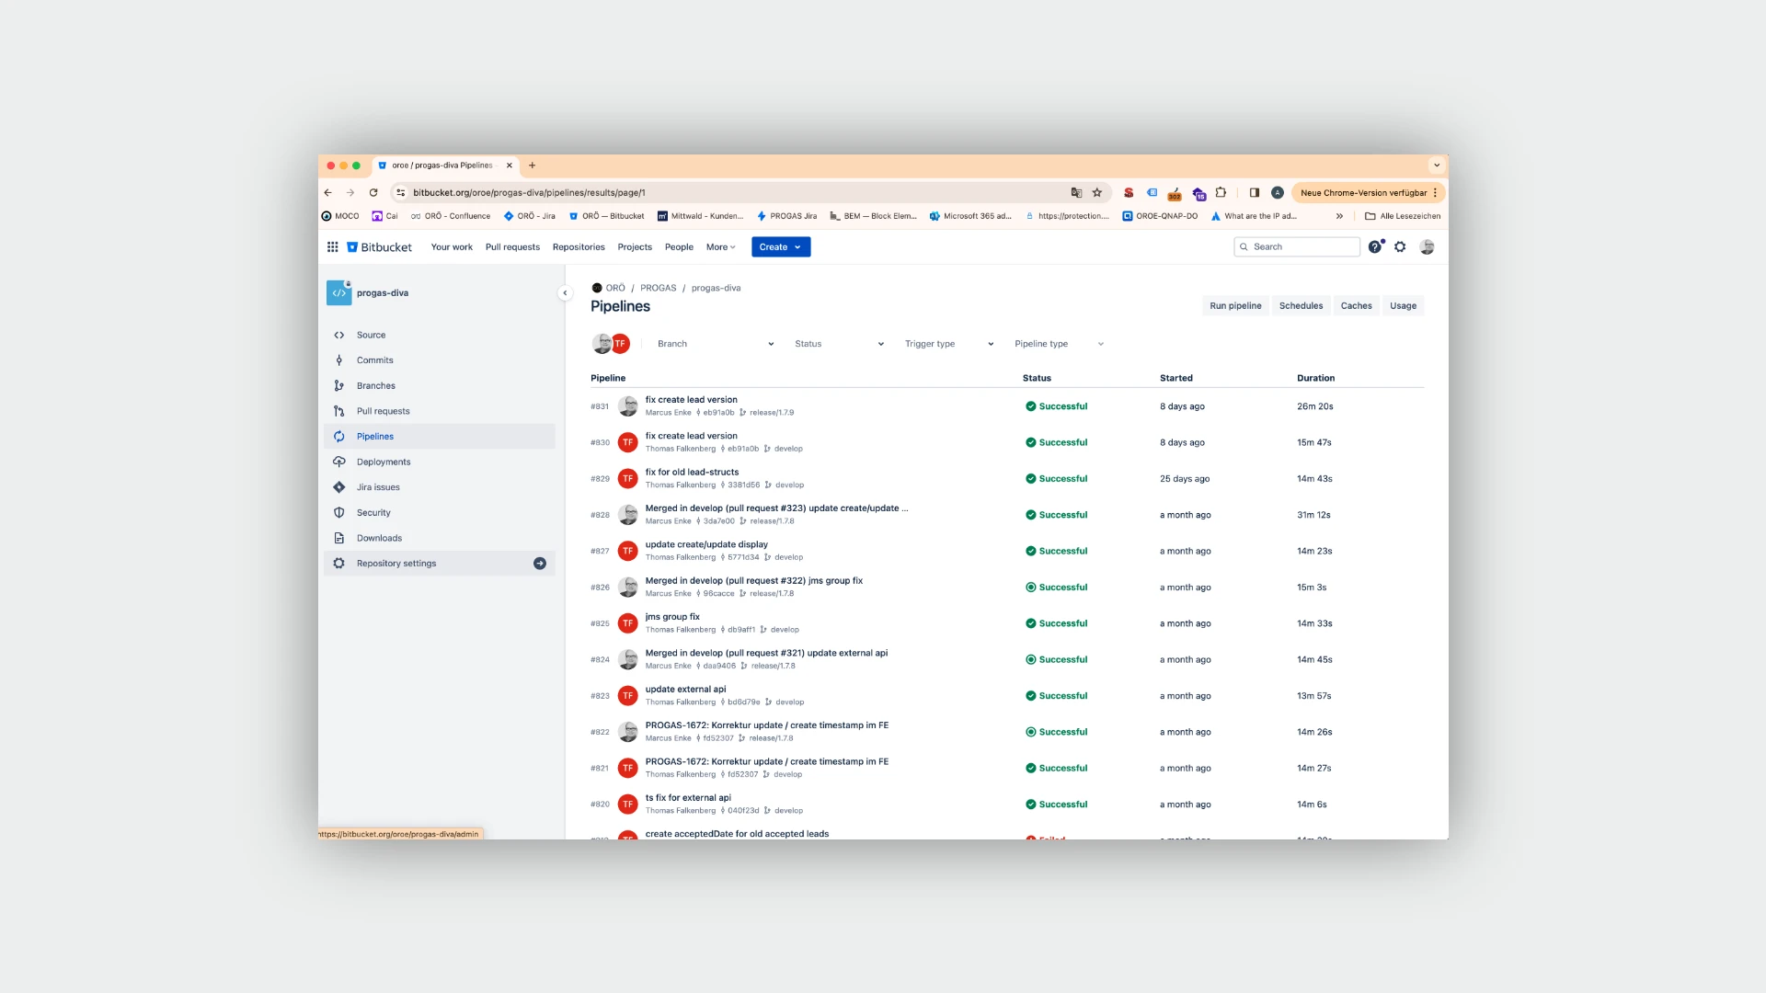Open the settings gear in top bar
1766x993 pixels.
1400,246
